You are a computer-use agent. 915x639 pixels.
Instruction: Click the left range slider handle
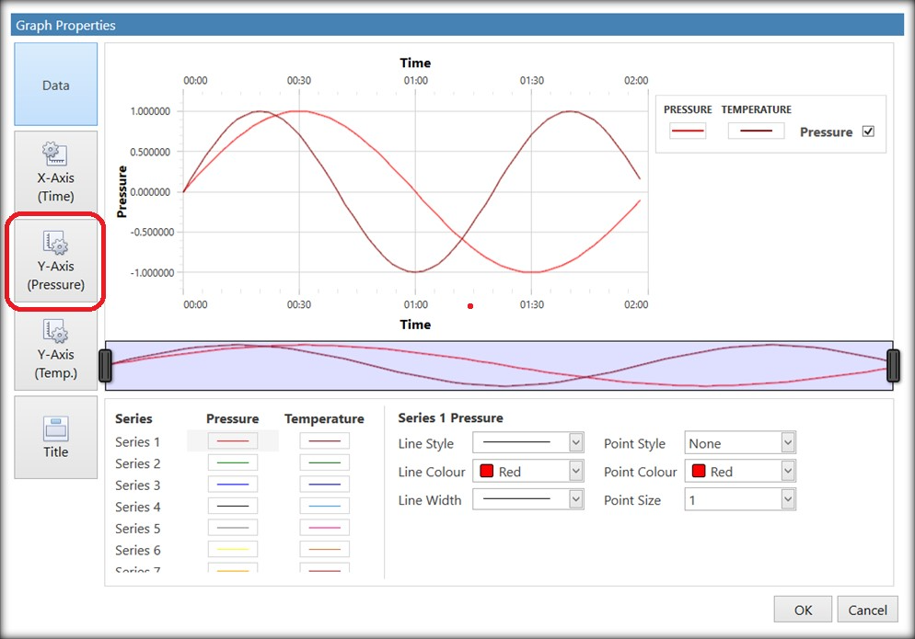105,366
